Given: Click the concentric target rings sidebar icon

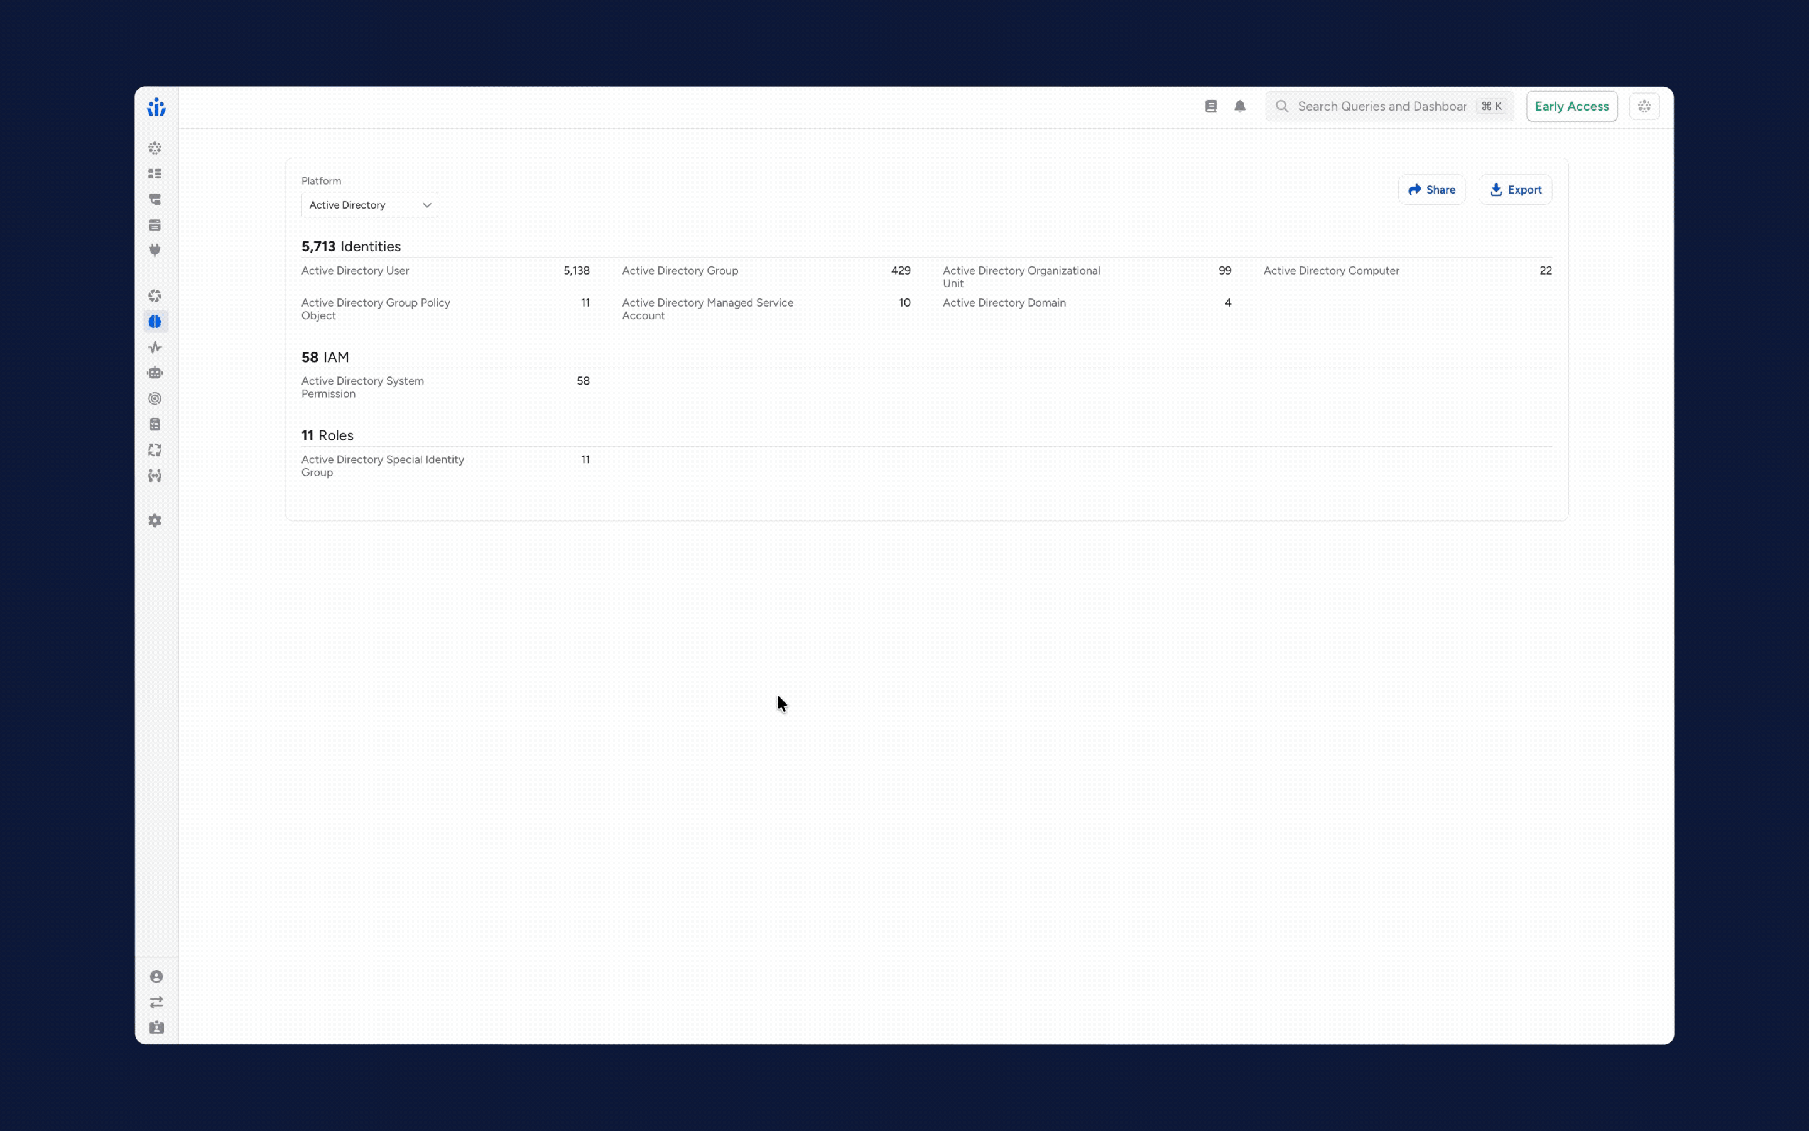Looking at the screenshot, I should (155, 399).
